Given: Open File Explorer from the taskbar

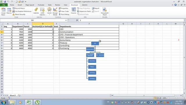Looking at the screenshot, I should (12, 102).
